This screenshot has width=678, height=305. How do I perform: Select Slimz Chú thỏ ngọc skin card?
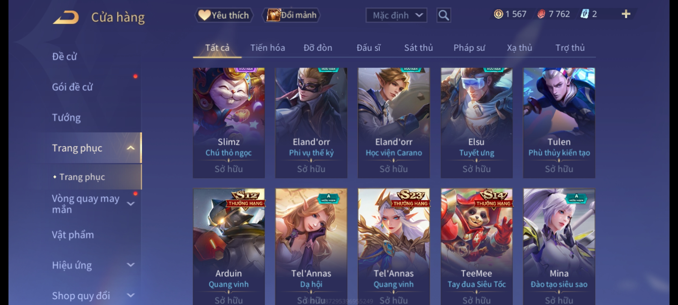pos(229,123)
